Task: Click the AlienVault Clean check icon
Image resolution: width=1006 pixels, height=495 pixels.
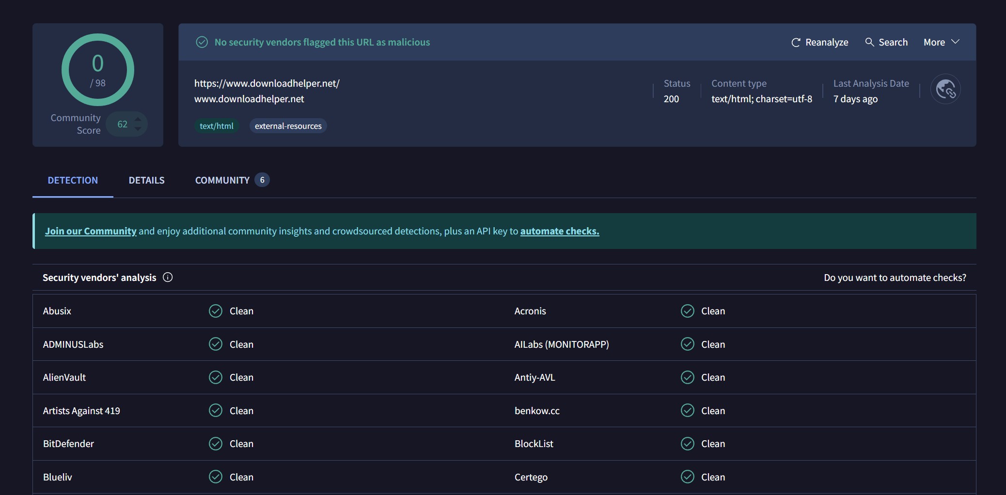Action: (216, 377)
